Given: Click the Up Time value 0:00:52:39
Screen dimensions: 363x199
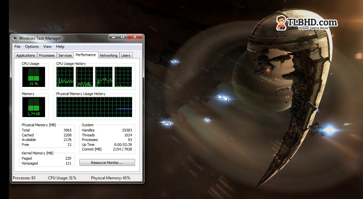Looking at the screenshot, I should point(123,145).
